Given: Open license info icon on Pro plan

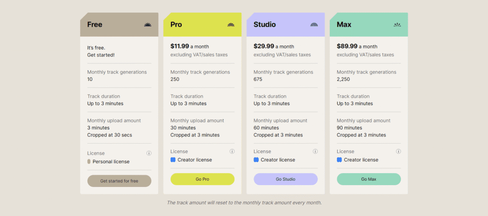Looking at the screenshot, I should click(x=232, y=151).
